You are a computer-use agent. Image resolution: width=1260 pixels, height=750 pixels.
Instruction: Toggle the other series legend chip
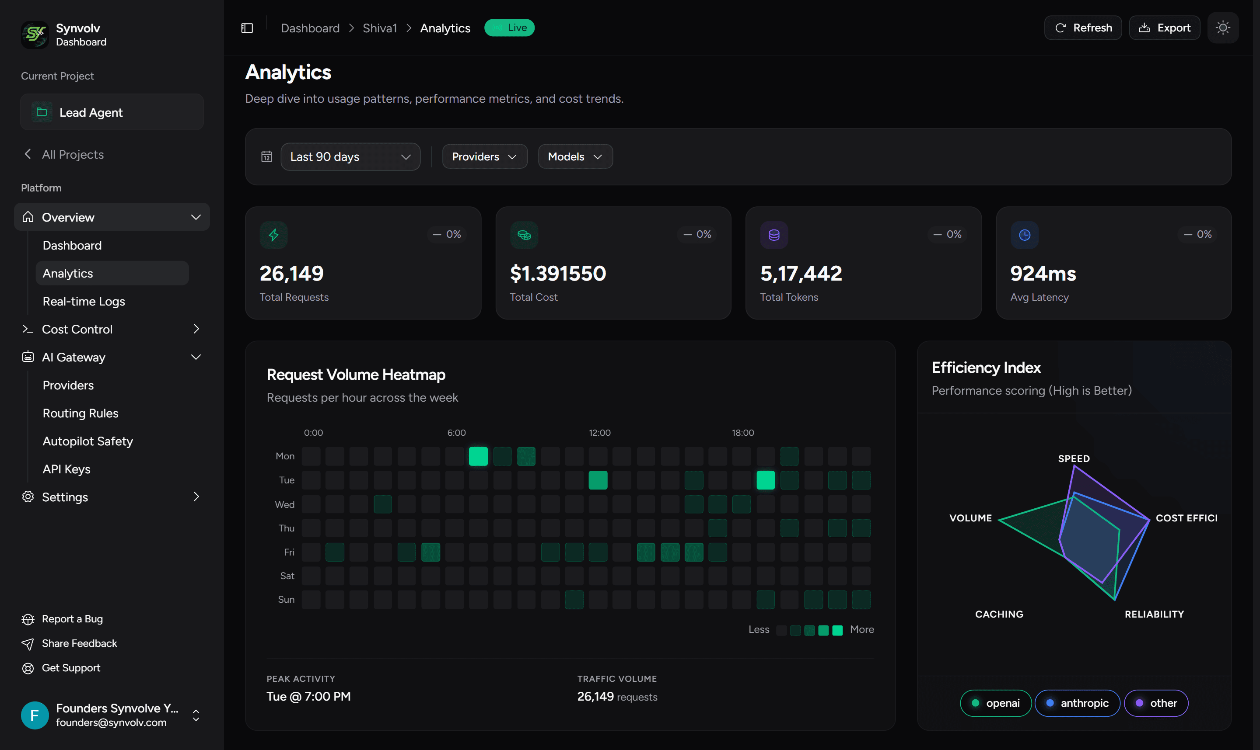coord(1156,703)
